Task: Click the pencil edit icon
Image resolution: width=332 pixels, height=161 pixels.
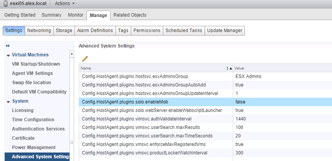Action: (85, 59)
